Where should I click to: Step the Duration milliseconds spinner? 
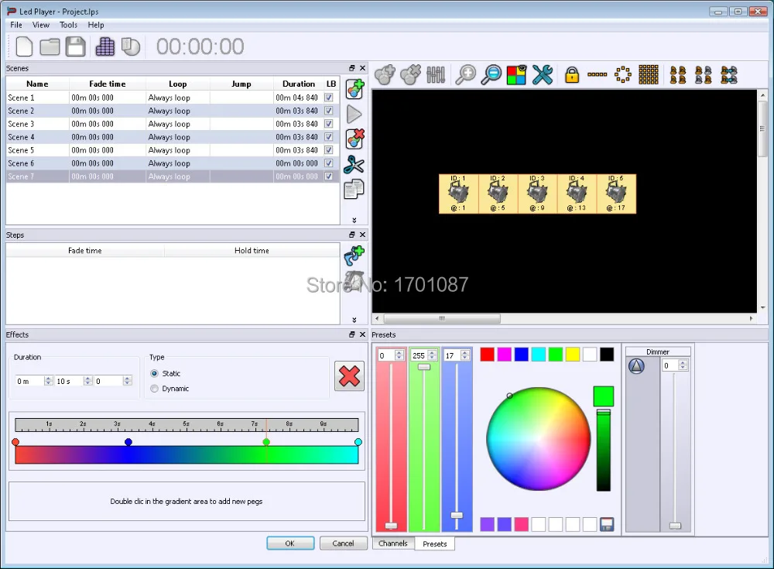click(x=128, y=381)
